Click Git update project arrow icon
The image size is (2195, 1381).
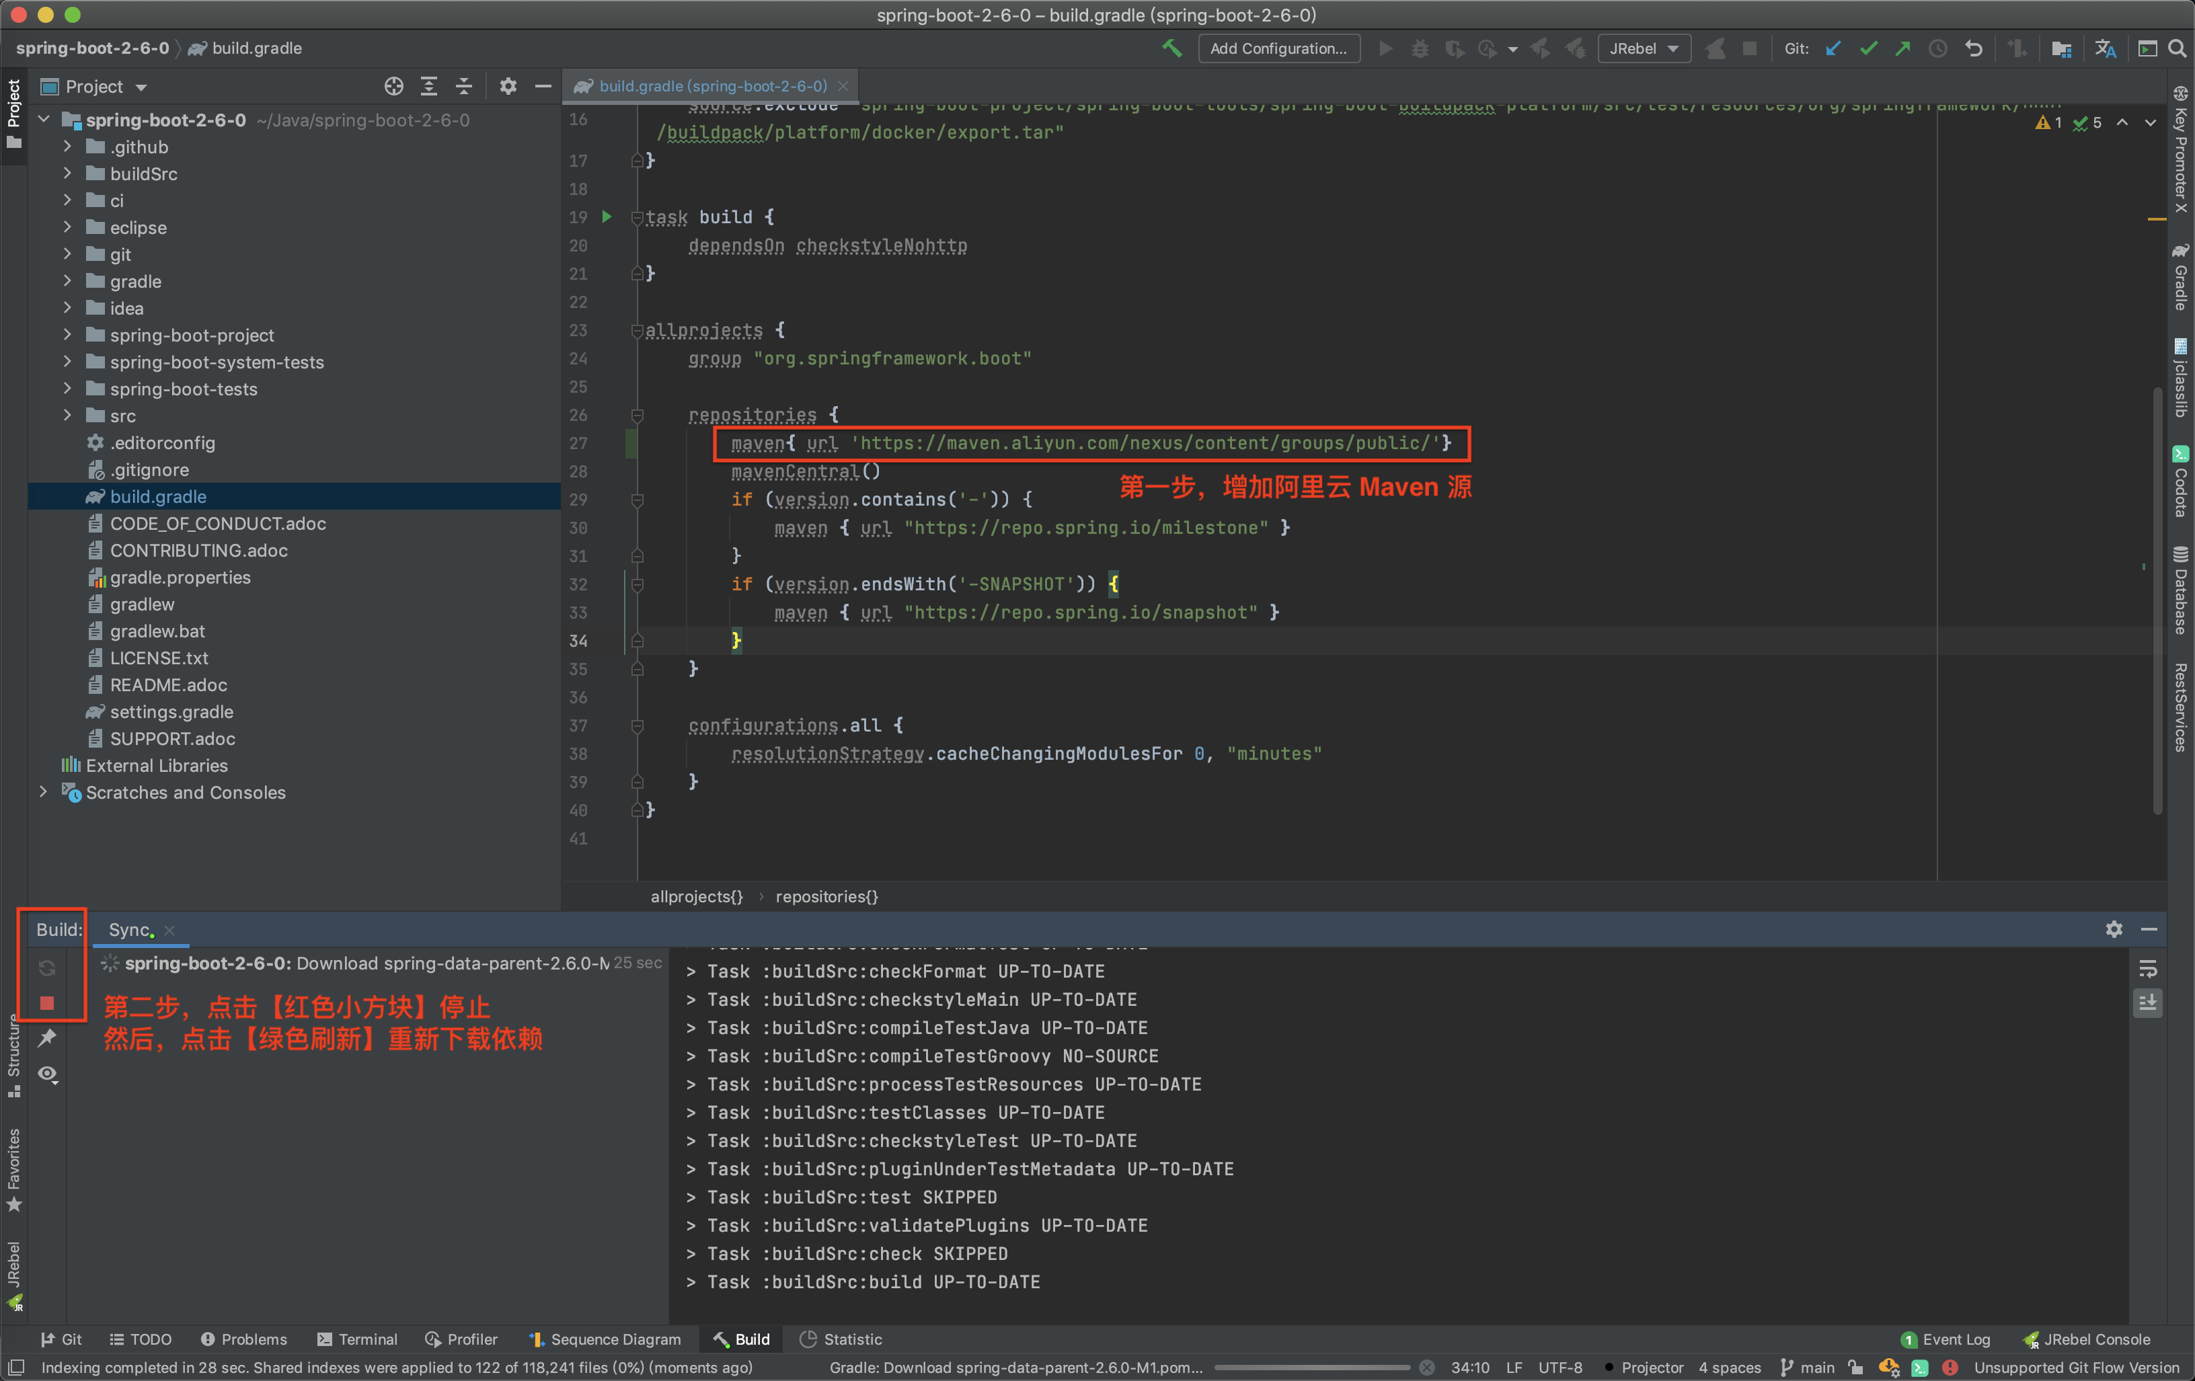tap(1833, 48)
